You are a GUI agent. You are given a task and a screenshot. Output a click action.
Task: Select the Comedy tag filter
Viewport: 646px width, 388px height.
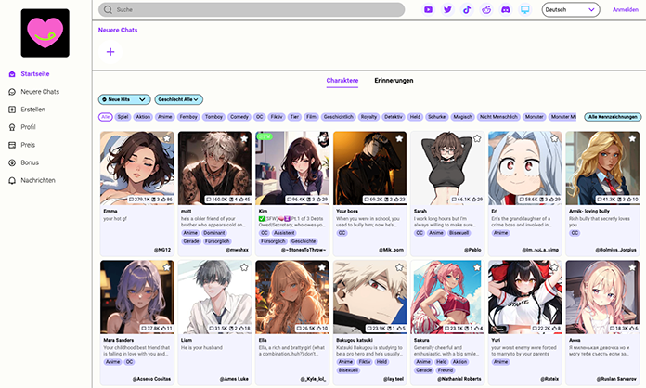point(239,117)
